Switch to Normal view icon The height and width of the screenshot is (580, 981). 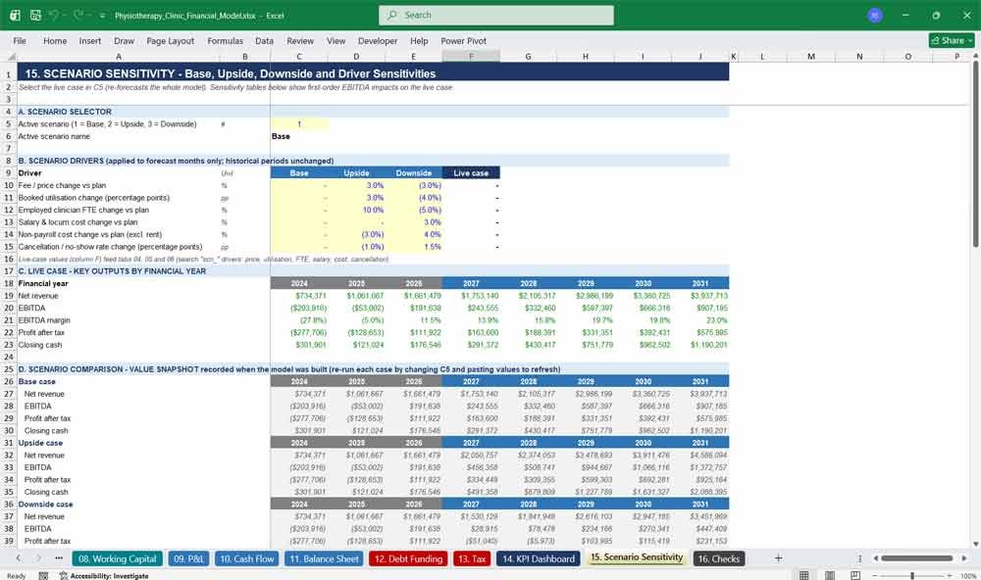(x=804, y=575)
